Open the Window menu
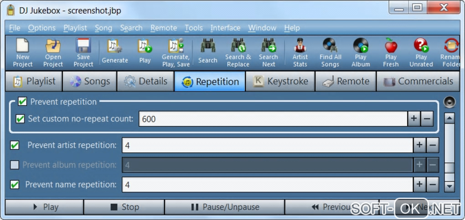 (x=262, y=28)
